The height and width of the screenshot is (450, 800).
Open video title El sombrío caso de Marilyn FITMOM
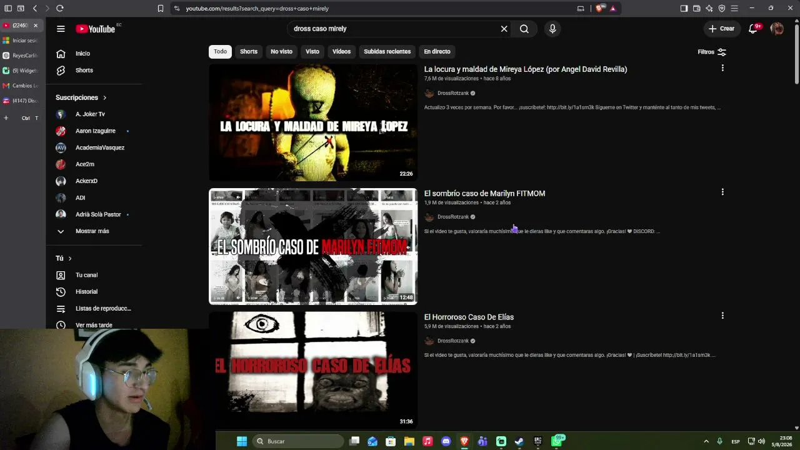coord(485,194)
